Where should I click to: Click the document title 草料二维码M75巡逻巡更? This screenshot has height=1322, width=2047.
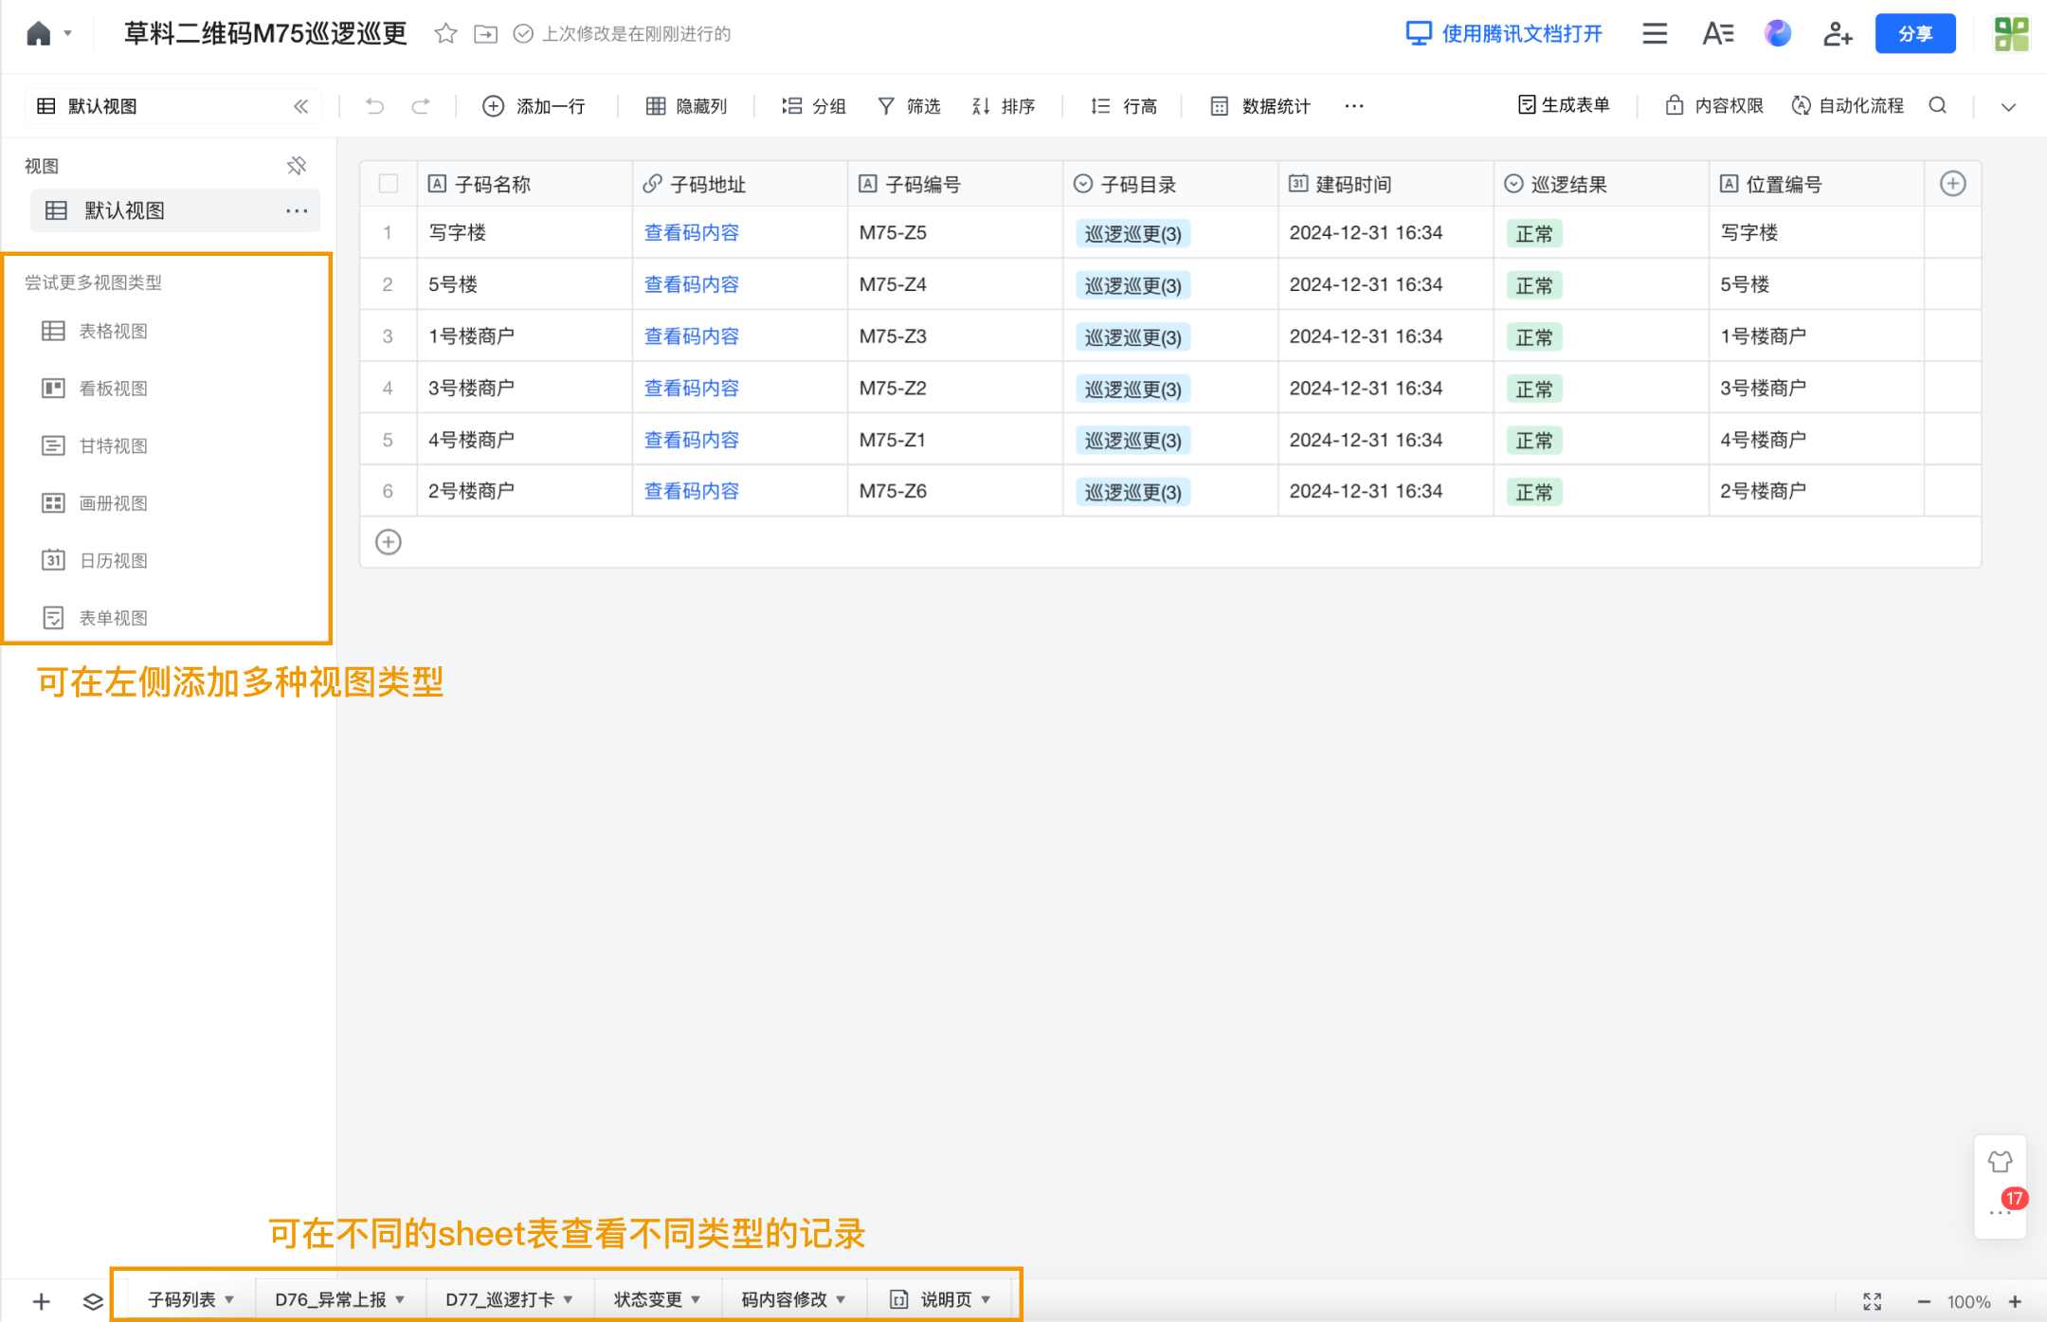[265, 34]
